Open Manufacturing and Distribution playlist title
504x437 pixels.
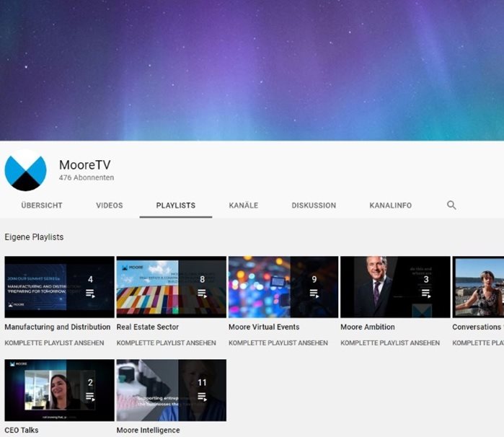tap(58, 327)
